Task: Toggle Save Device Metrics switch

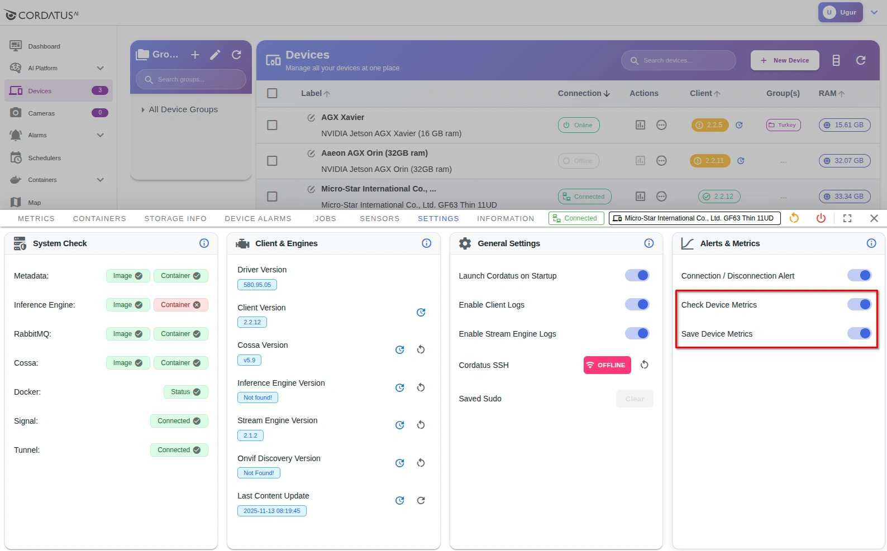Action: click(x=860, y=333)
